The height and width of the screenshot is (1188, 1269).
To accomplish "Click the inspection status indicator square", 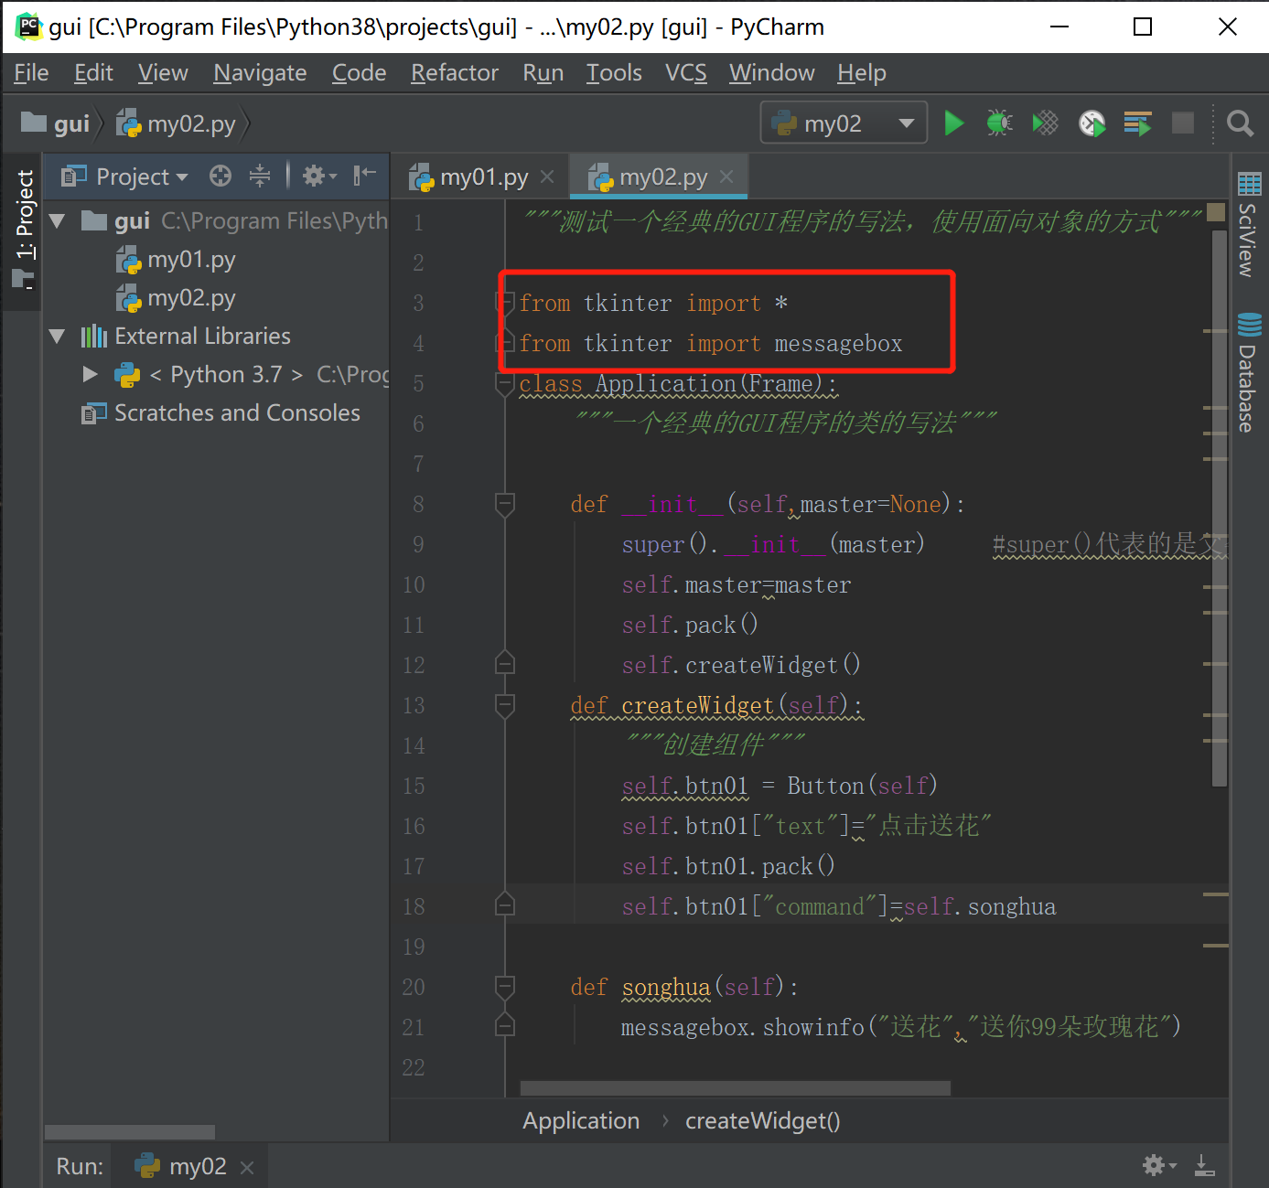I will 1216,212.
